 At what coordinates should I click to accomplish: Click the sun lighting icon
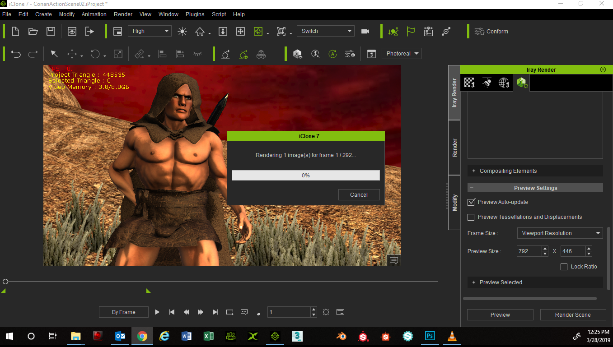(182, 31)
